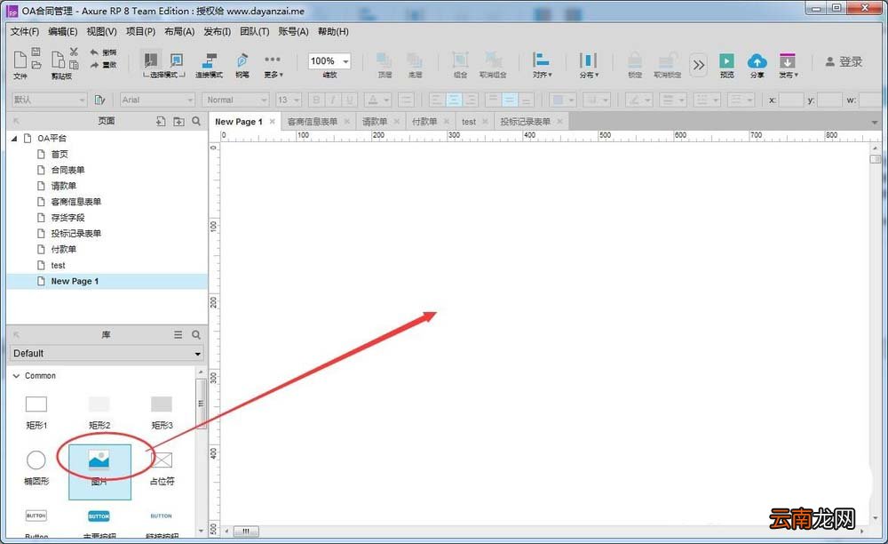Open the 对齐 align dropdown
Screen dimensions: 888x544
542,65
